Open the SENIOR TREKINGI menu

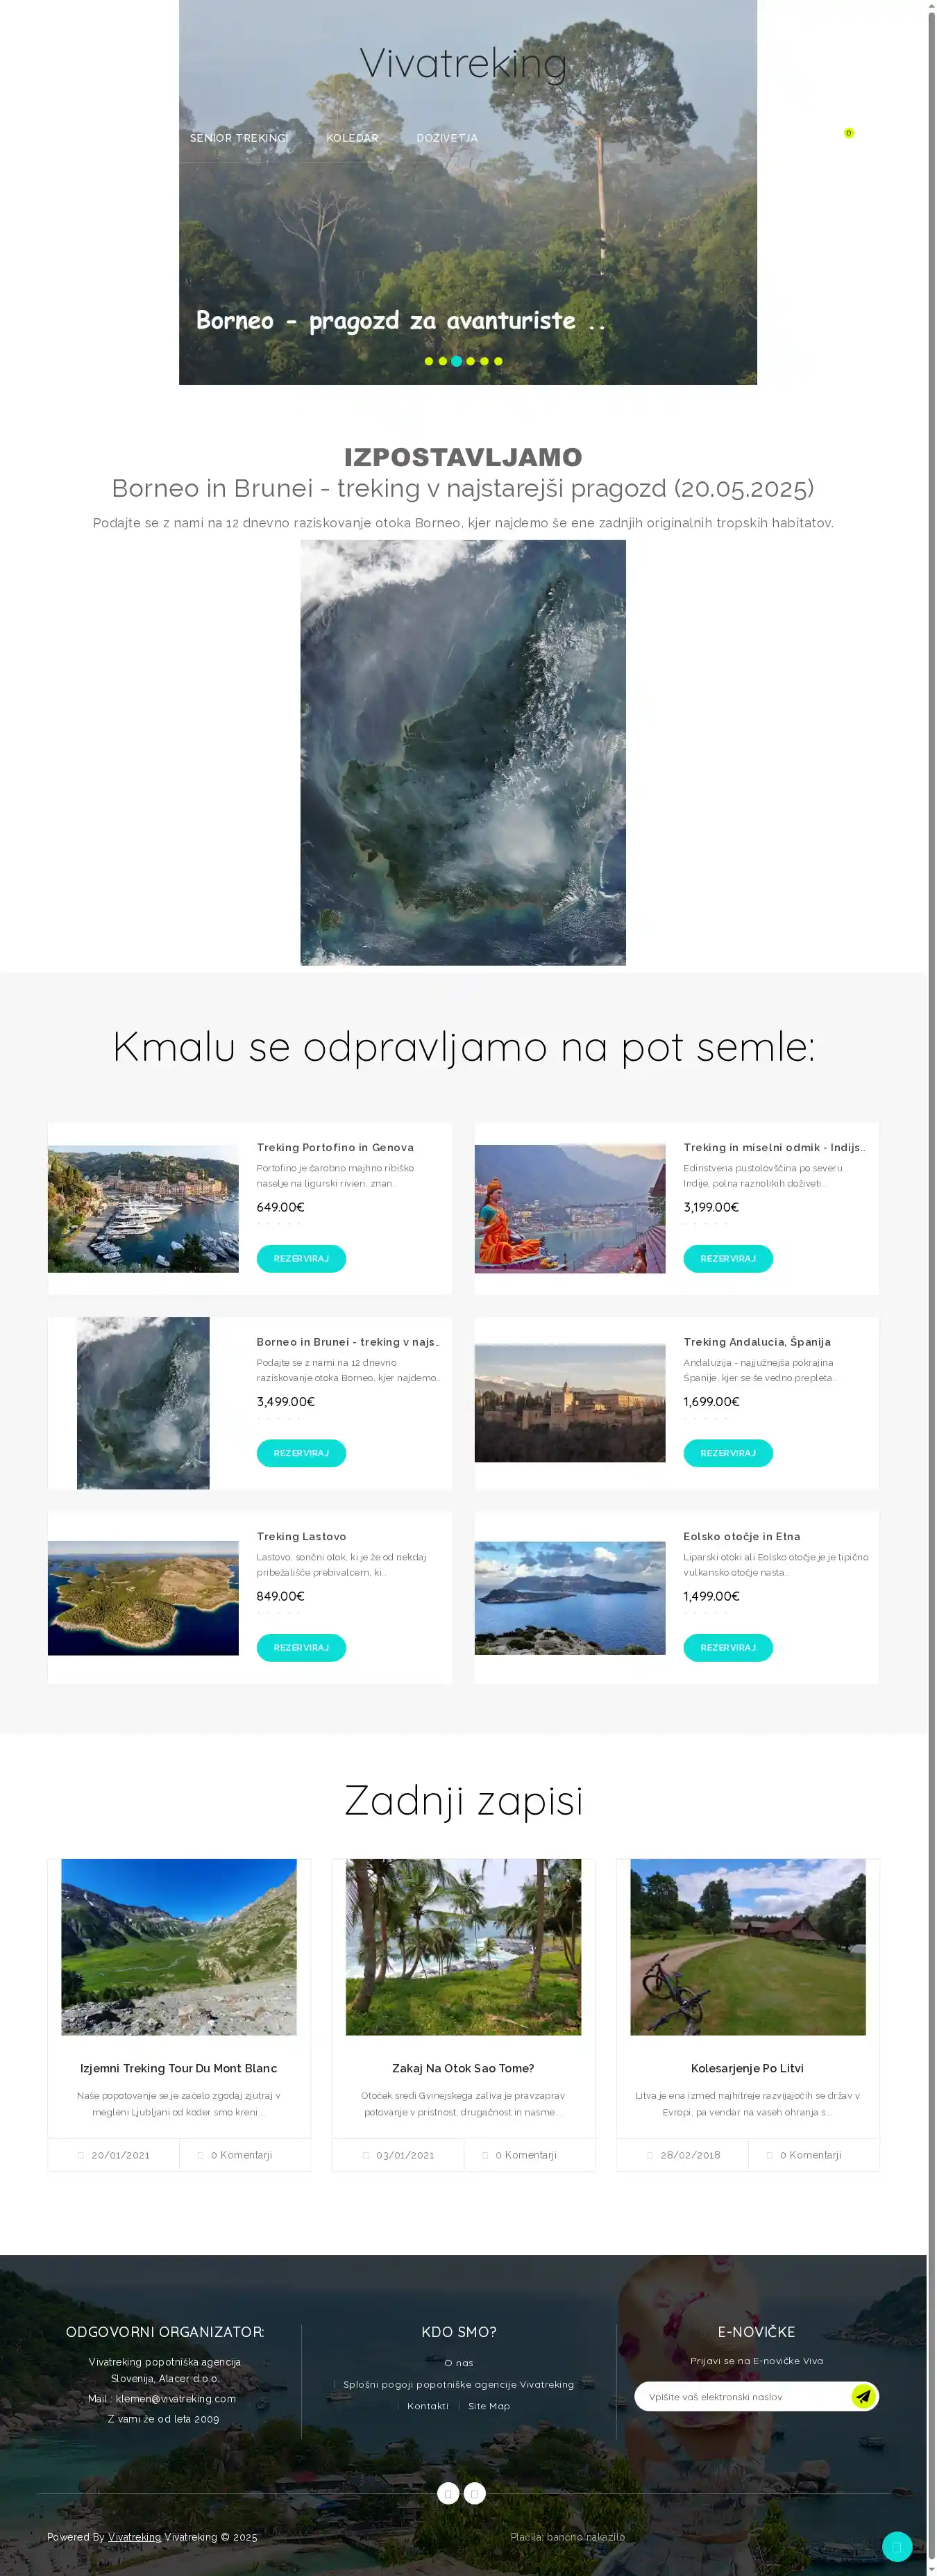(x=239, y=138)
